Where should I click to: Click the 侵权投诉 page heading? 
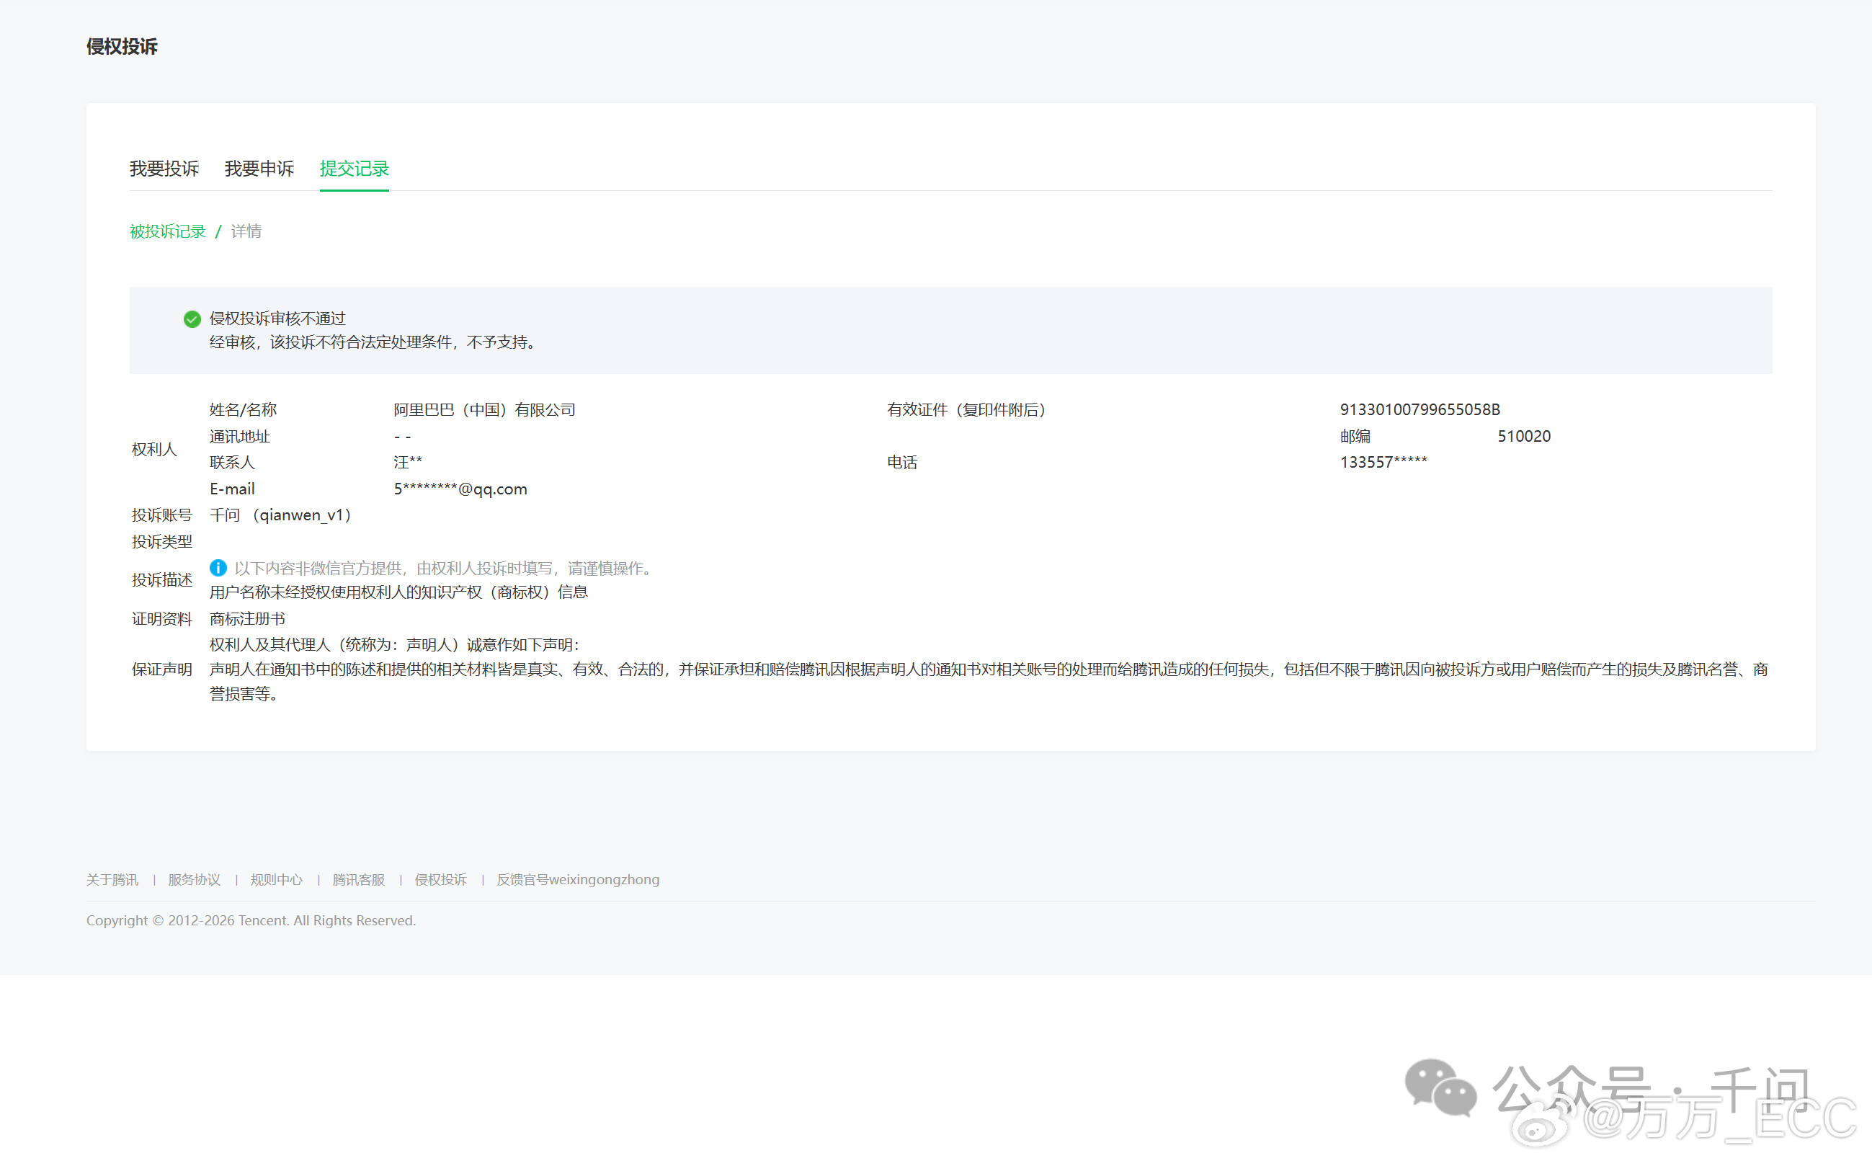click(x=122, y=47)
